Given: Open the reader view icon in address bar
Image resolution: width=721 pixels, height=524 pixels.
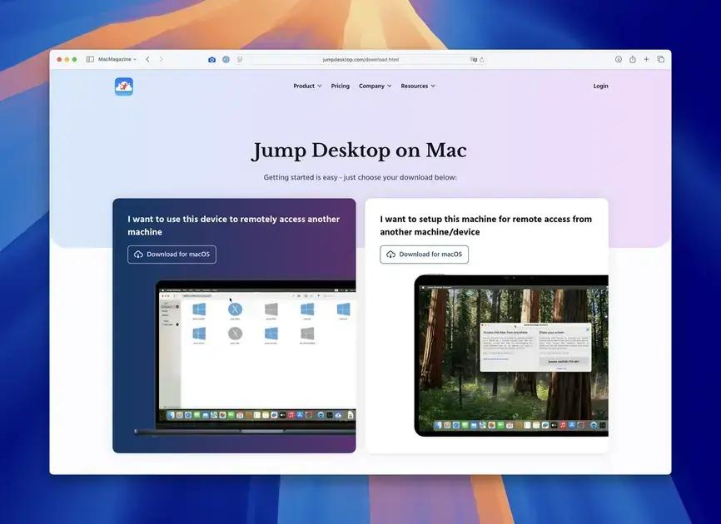Looking at the screenshot, I should pyautogui.click(x=240, y=59).
